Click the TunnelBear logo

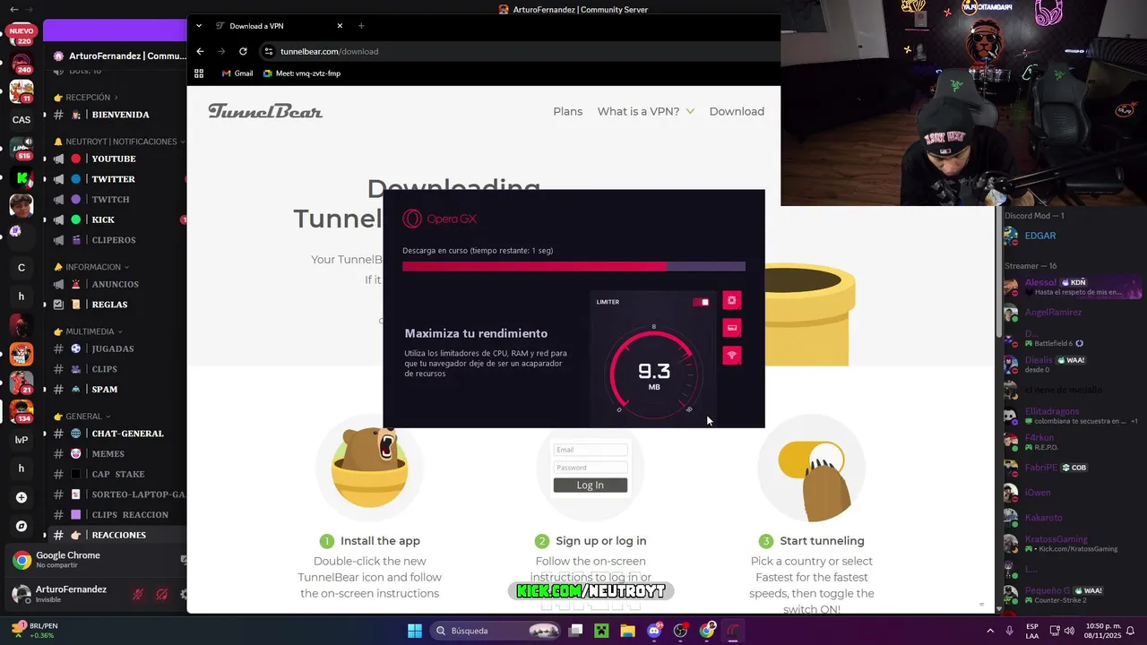[265, 111]
